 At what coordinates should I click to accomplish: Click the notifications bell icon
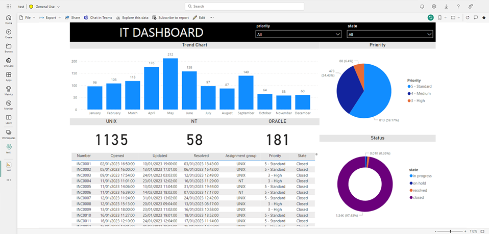422,7
